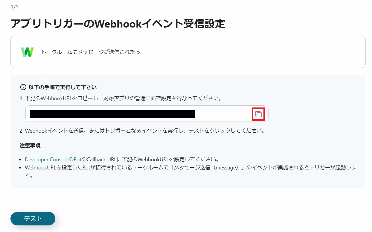Click step 1 text about copying WebhookURL

(x=121, y=98)
